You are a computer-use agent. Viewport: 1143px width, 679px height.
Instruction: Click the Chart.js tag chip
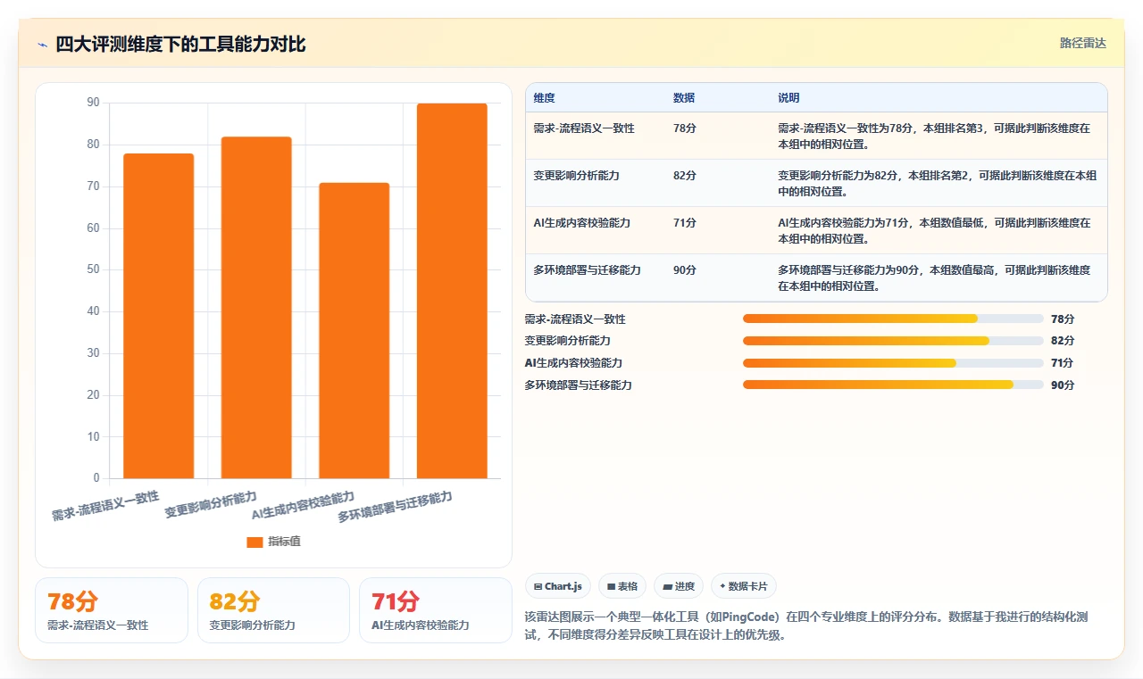point(557,586)
